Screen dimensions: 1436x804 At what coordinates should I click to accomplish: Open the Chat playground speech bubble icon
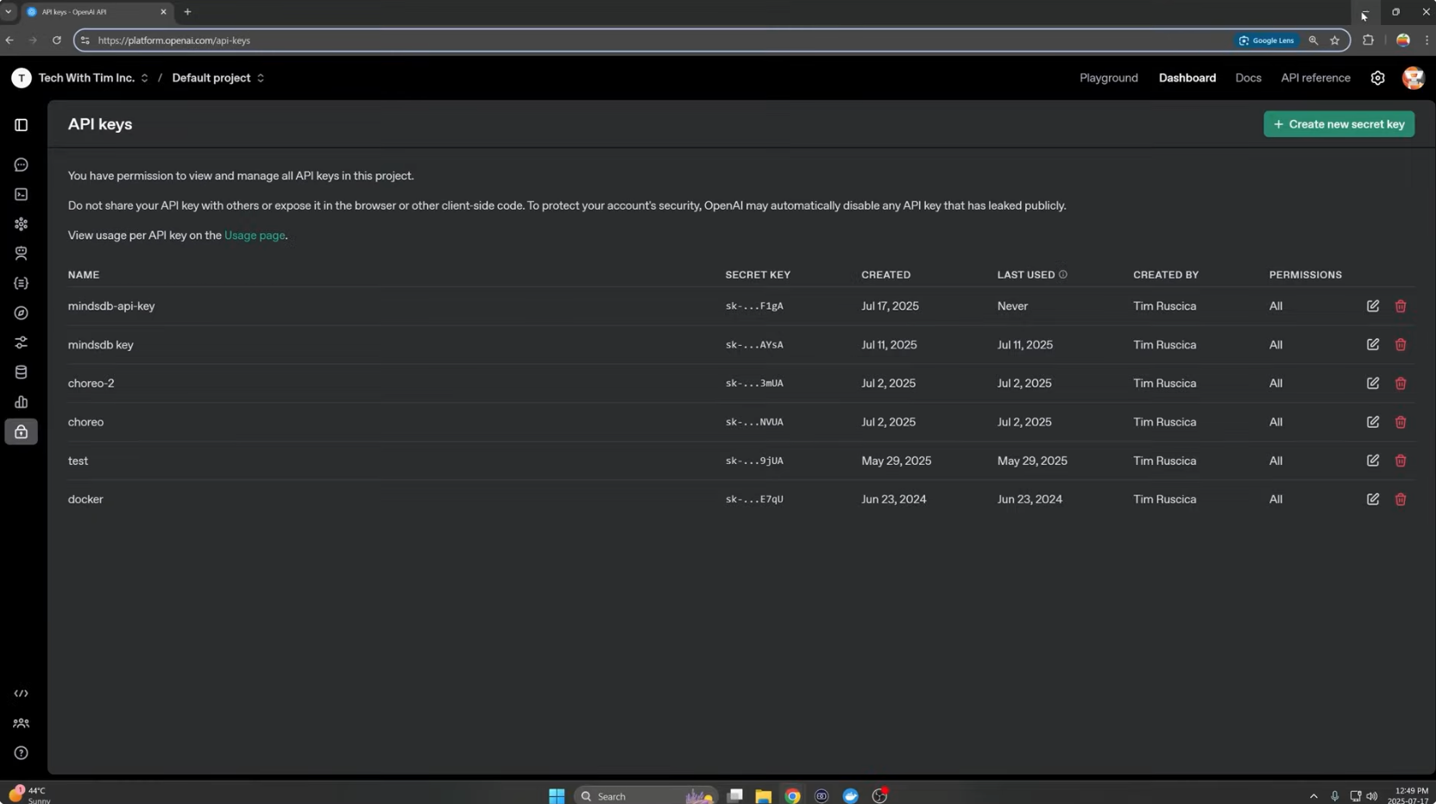coord(21,164)
